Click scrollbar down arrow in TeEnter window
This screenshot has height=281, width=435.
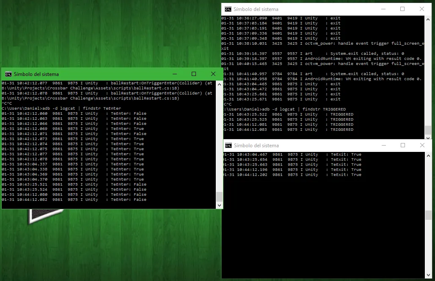[220, 205]
